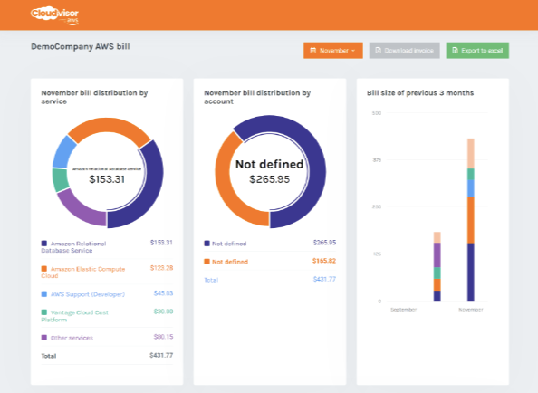The width and height of the screenshot is (538, 393).
Task: Click the orange Not defined account swatch
Action: [207, 262]
